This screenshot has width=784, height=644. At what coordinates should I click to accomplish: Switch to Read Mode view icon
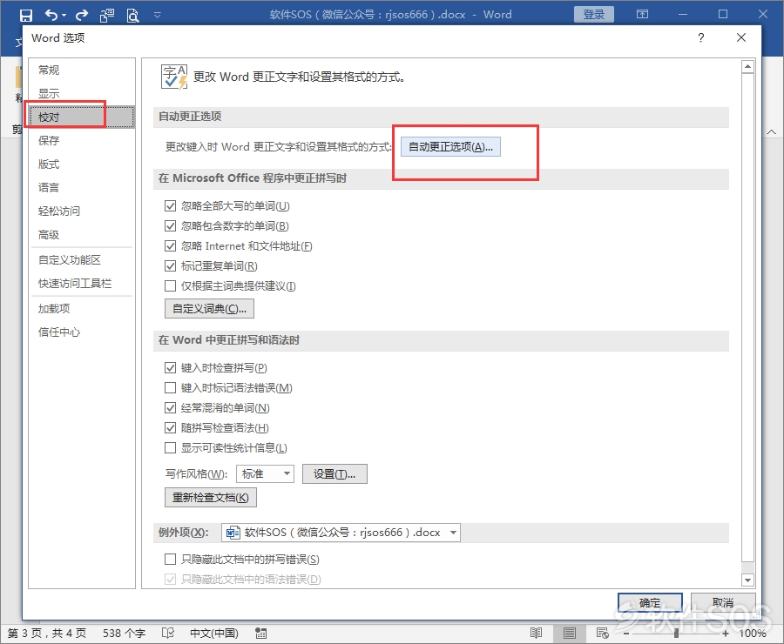click(536, 633)
